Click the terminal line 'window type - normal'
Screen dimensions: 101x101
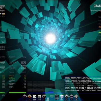pyautogui.click(x=77, y=77)
